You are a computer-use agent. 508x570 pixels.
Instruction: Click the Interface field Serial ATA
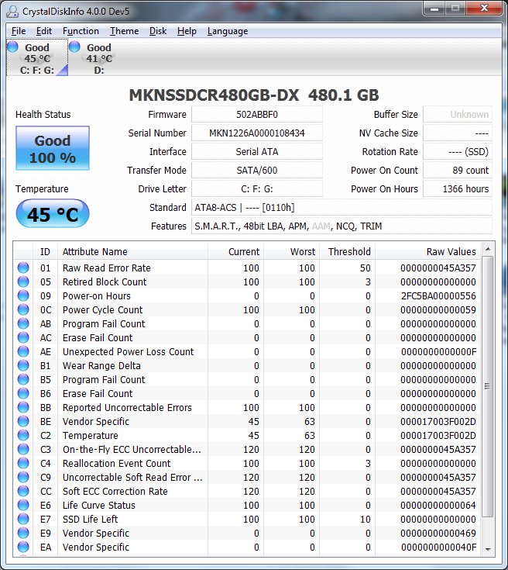click(257, 151)
